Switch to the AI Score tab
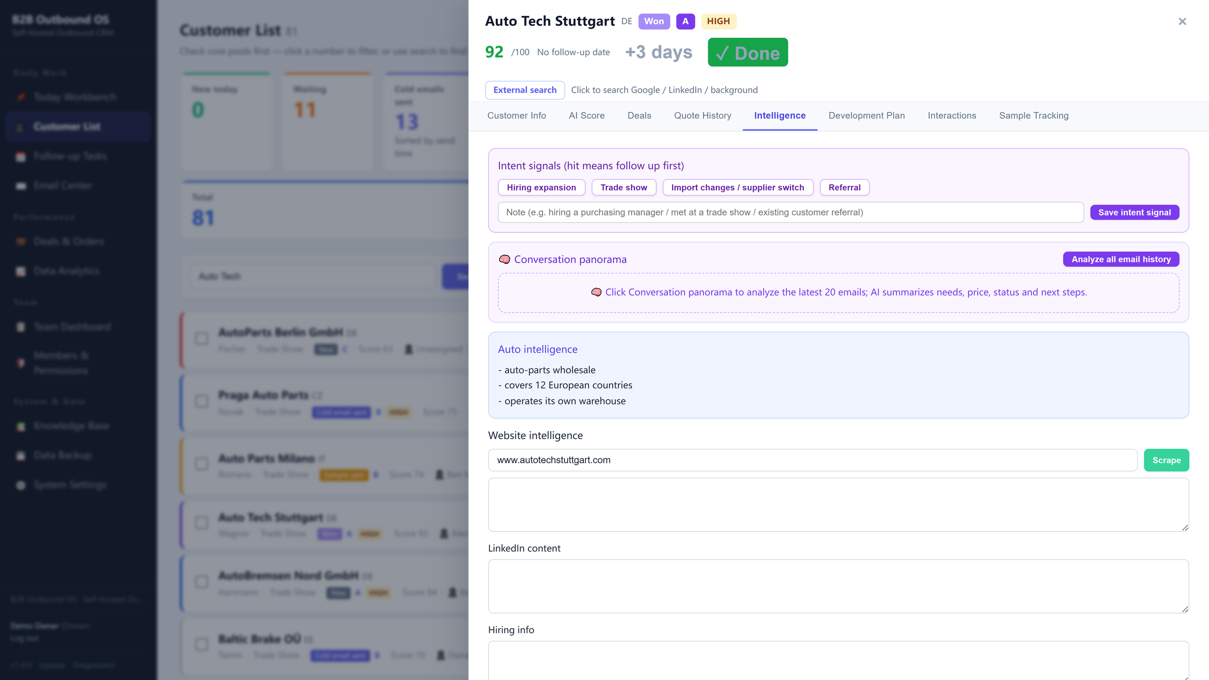 [x=586, y=115]
